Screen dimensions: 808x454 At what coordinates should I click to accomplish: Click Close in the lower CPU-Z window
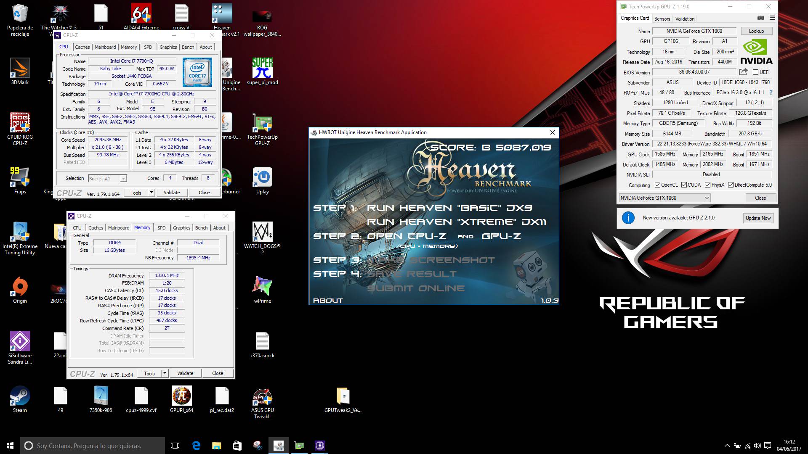click(218, 373)
